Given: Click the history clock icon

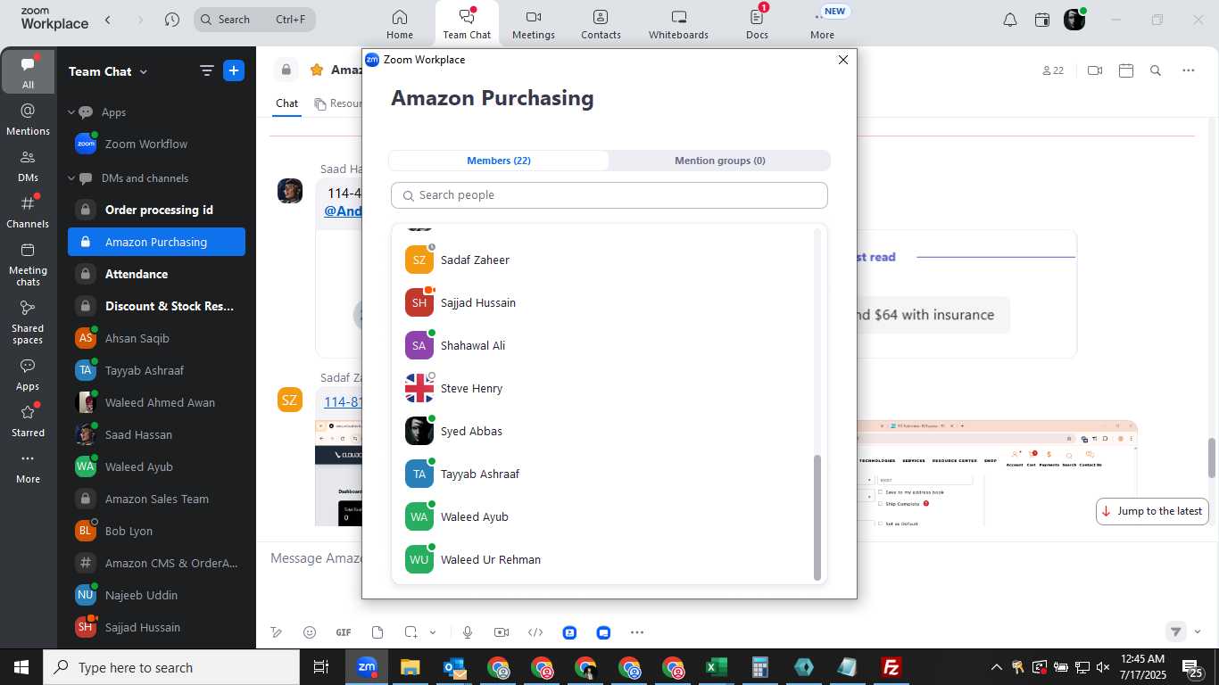Looking at the screenshot, I should 172,20.
